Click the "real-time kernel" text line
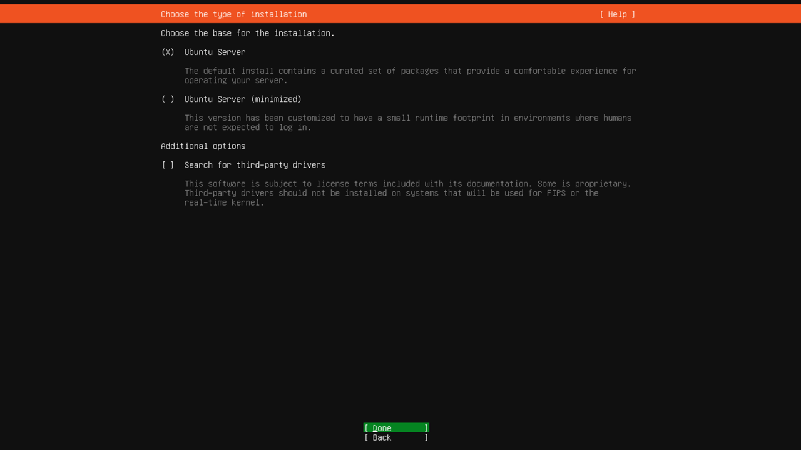The height and width of the screenshot is (450, 801). (x=224, y=202)
